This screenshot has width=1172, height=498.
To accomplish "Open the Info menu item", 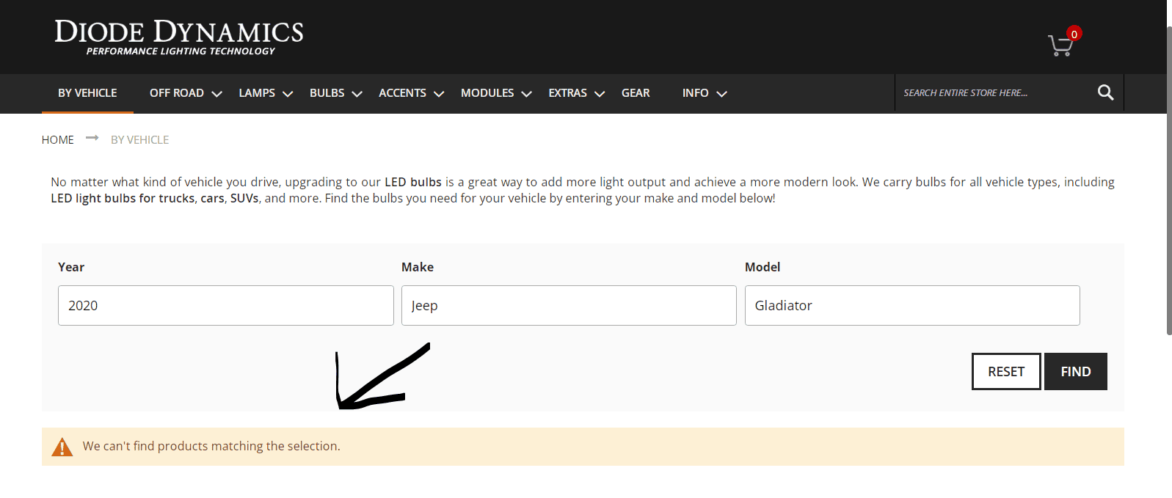I will pos(696,93).
